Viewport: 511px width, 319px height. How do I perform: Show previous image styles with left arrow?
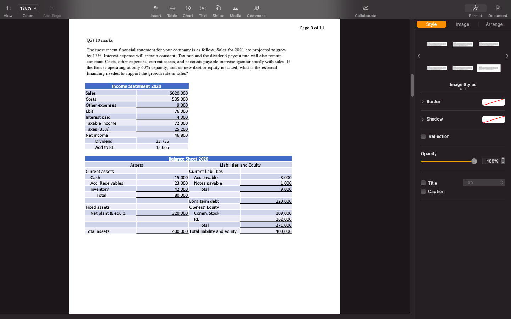[419, 56]
